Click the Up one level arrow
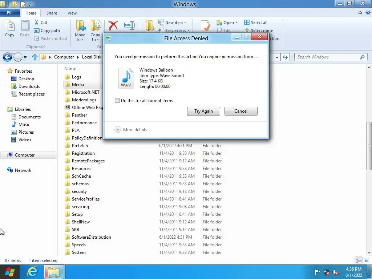This screenshot has width=372, height=279. (35, 57)
